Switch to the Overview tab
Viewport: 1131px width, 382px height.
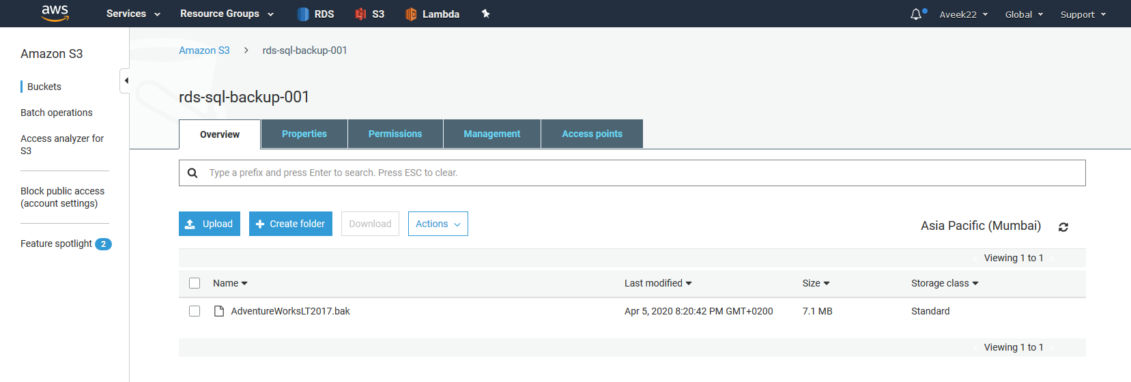(x=220, y=134)
